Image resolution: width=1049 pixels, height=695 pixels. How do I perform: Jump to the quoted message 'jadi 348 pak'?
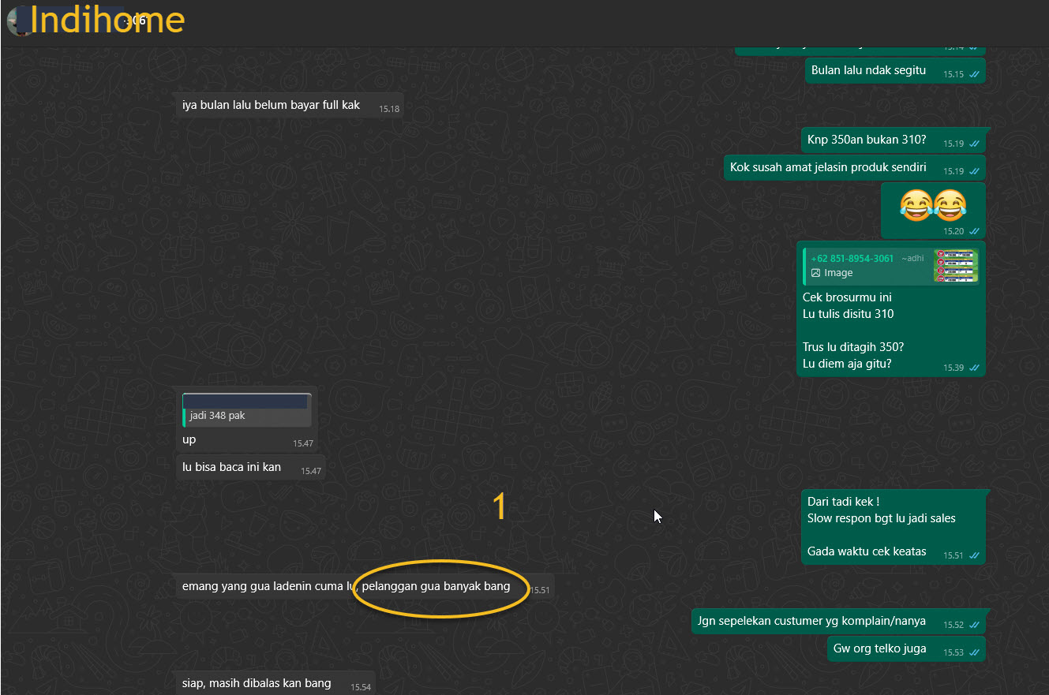tap(247, 410)
